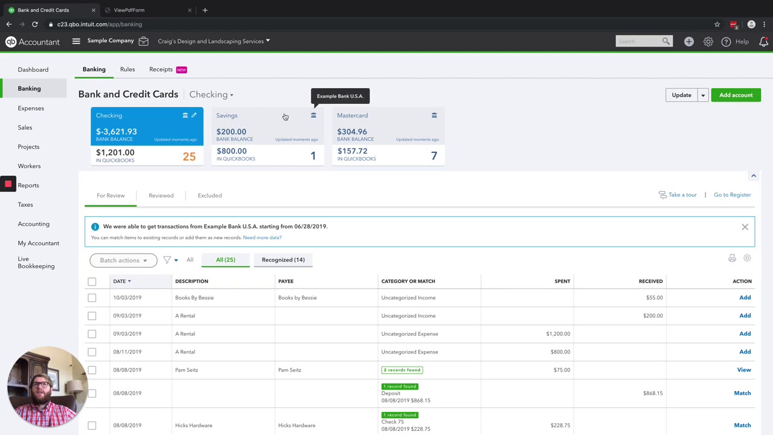Show the All (25) filter

[x=226, y=260]
